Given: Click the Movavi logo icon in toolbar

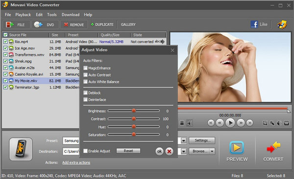Looking at the screenshot, I should pos(282,24).
